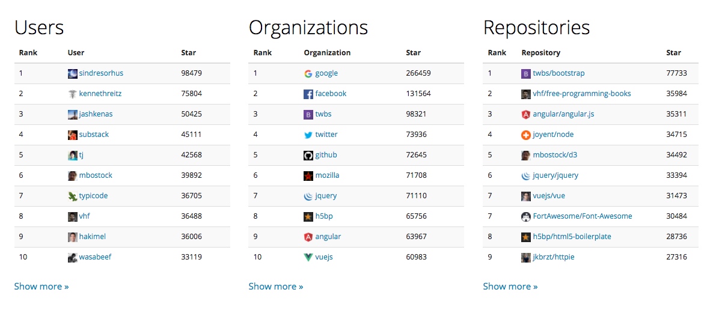Screen dimensions: 722x316
Task: Show more organizations
Action: 276,287
